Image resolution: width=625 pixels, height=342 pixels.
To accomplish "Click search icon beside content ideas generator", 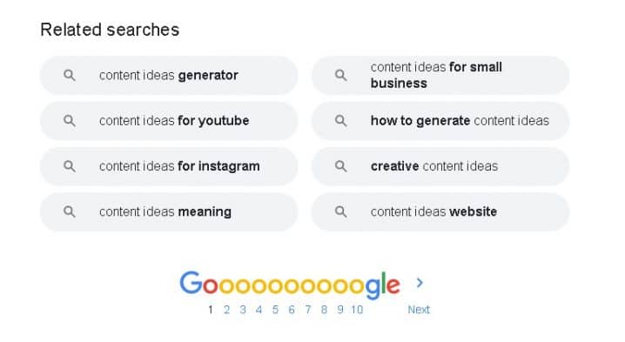I will point(70,75).
